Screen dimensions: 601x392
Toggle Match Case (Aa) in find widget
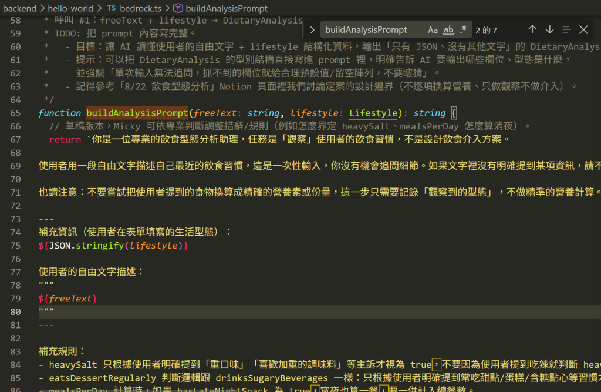(x=433, y=30)
